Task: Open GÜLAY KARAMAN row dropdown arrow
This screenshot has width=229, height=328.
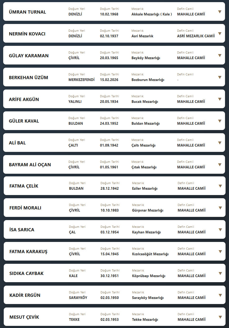Action: (x=220, y=55)
